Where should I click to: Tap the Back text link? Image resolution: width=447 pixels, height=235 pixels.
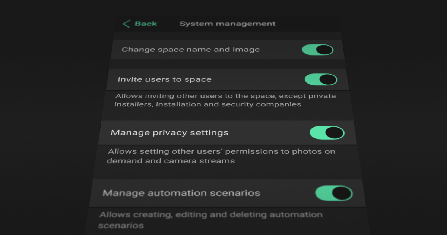click(x=146, y=23)
